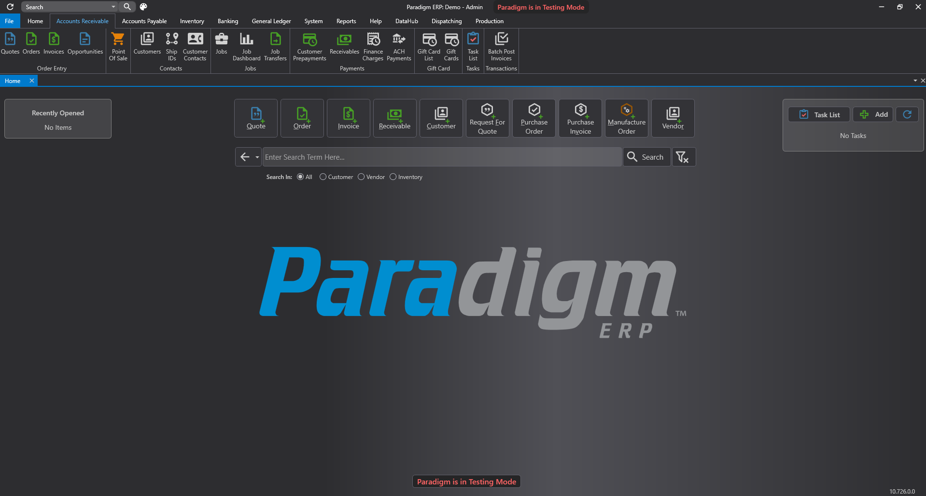Switch to the Home ribbon tab
Screen dimensions: 926x496
click(x=35, y=21)
